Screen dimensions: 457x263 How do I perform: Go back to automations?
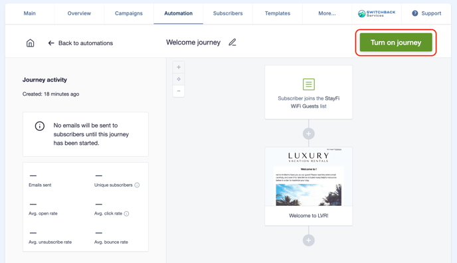(x=80, y=43)
